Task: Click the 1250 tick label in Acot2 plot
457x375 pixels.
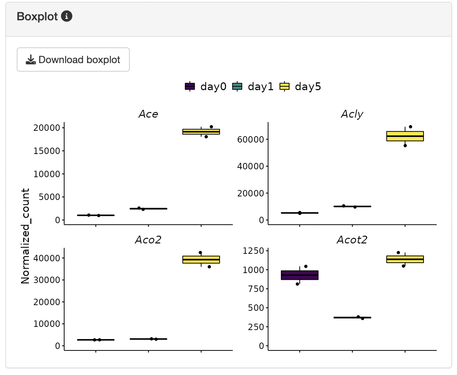Action: pyautogui.click(x=253, y=251)
